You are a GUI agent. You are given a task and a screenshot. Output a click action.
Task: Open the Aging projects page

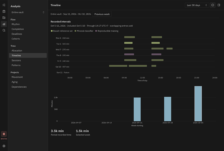pyautogui.click(x=28, y=82)
